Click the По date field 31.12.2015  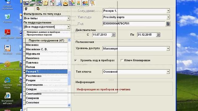(x=147, y=35)
